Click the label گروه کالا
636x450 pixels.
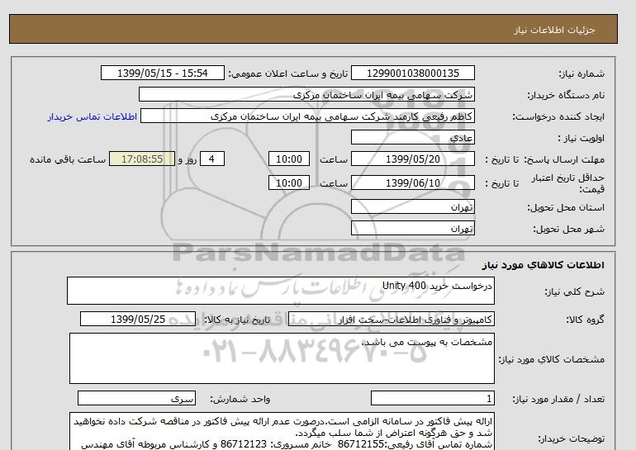click(x=585, y=320)
